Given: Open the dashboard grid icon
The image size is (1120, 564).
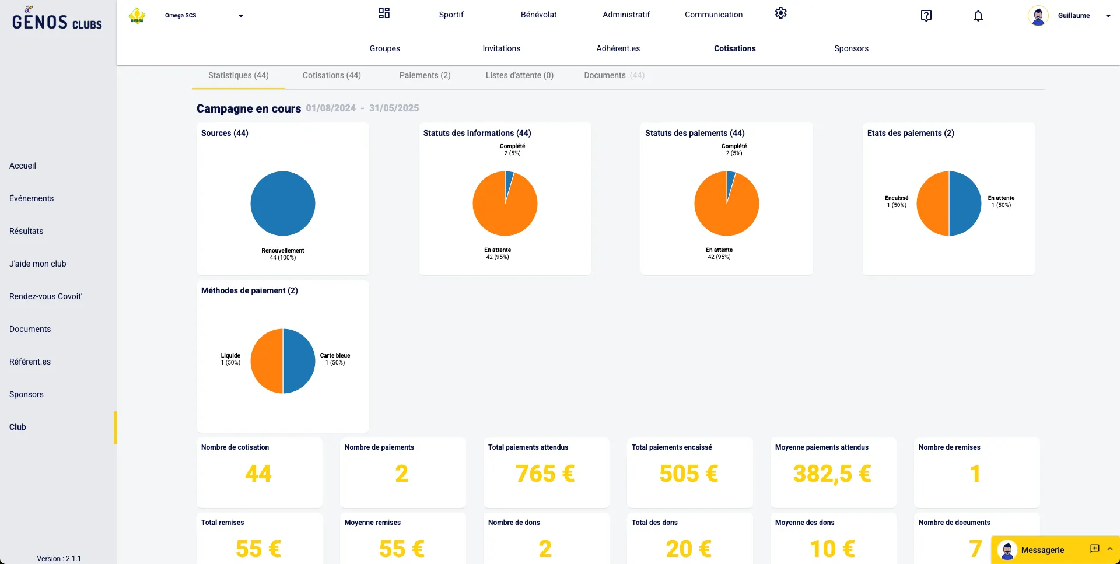Looking at the screenshot, I should click(x=384, y=13).
